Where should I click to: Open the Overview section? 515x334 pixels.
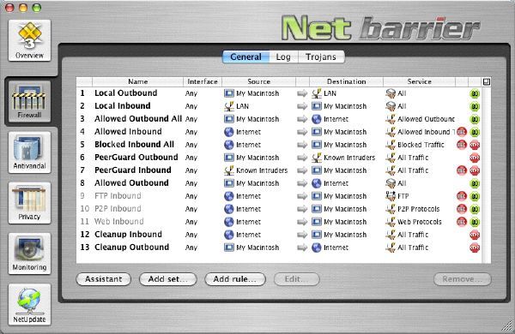tap(29, 40)
